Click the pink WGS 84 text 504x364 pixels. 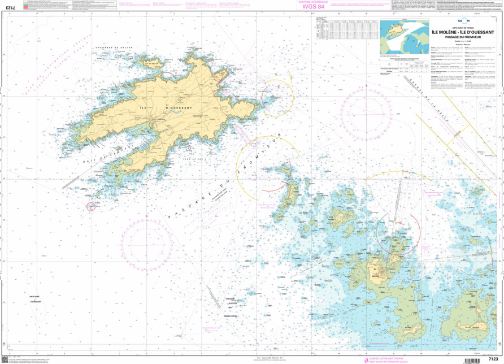313,7
